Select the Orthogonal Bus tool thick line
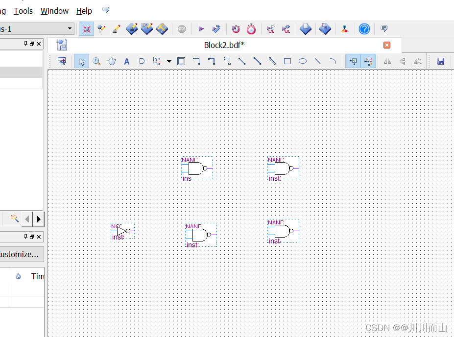 click(x=212, y=61)
